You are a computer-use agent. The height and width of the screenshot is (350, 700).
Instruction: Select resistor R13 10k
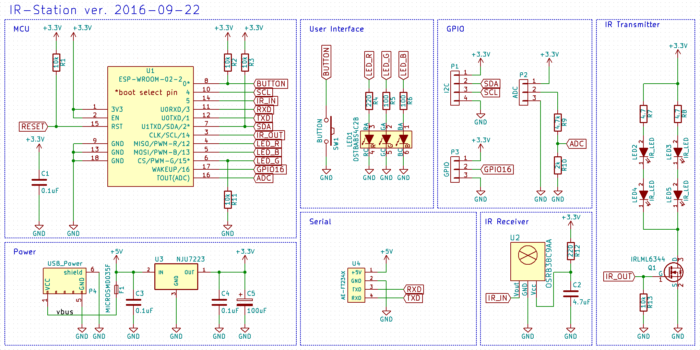tap(643, 302)
